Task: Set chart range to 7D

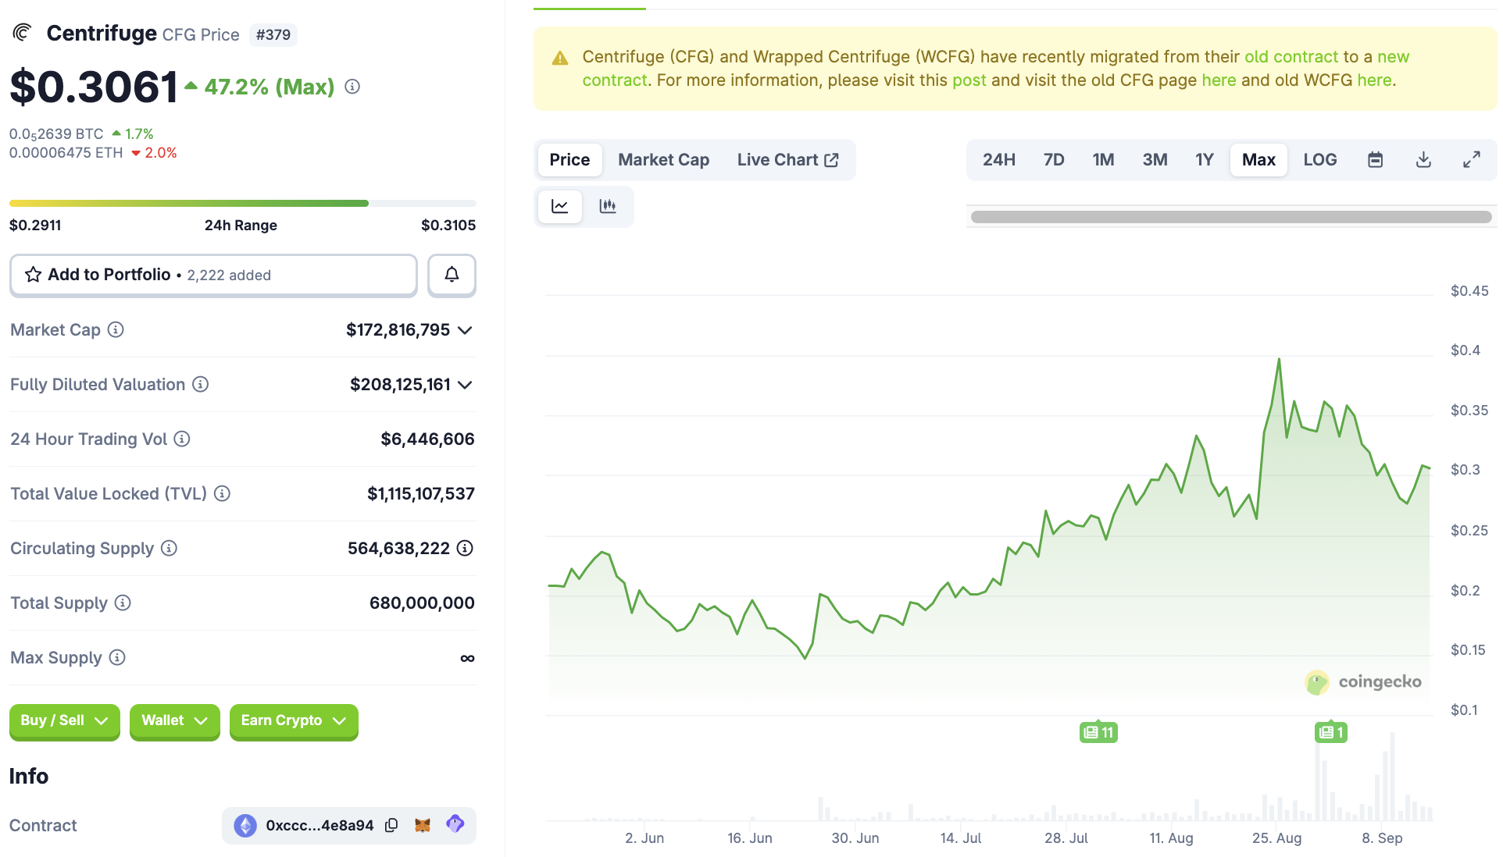Action: click(x=1054, y=159)
